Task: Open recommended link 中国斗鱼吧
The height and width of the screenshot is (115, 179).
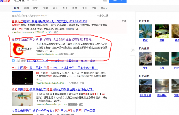Action: pos(72,61)
